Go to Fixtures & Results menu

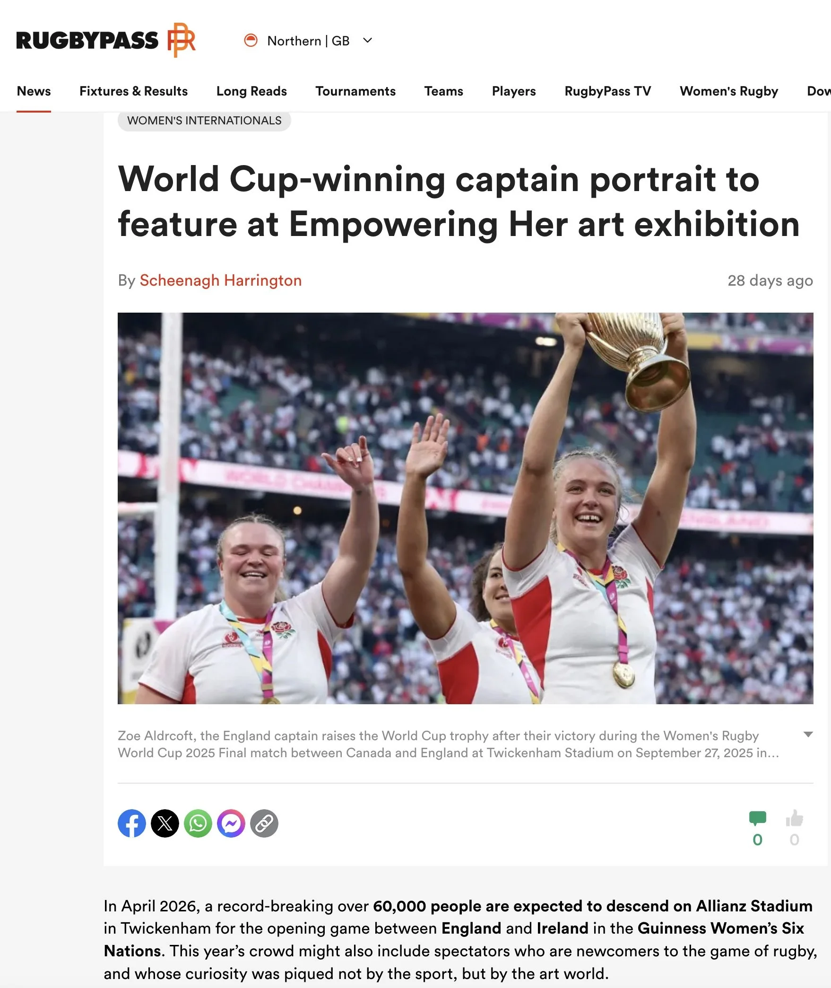pos(133,91)
